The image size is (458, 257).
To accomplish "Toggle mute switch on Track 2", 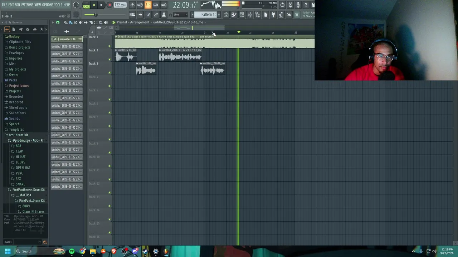I will click(109, 60).
